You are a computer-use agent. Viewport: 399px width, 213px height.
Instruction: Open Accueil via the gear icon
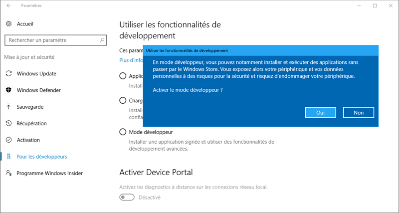coord(8,23)
